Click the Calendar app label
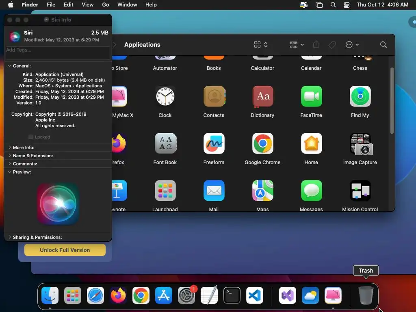The image size is (416, 312). click(311, 68)
